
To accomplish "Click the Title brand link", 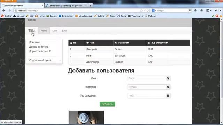I will [x=31, y=31].
